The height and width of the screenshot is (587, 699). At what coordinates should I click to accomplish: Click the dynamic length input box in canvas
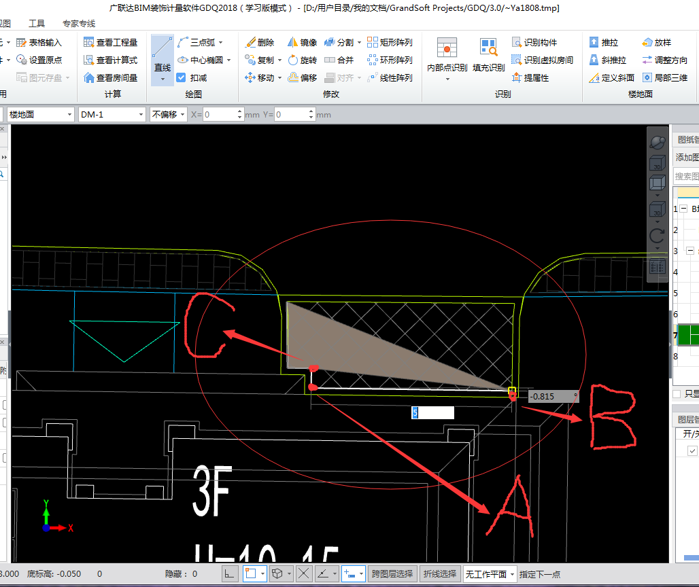point(432,413)
